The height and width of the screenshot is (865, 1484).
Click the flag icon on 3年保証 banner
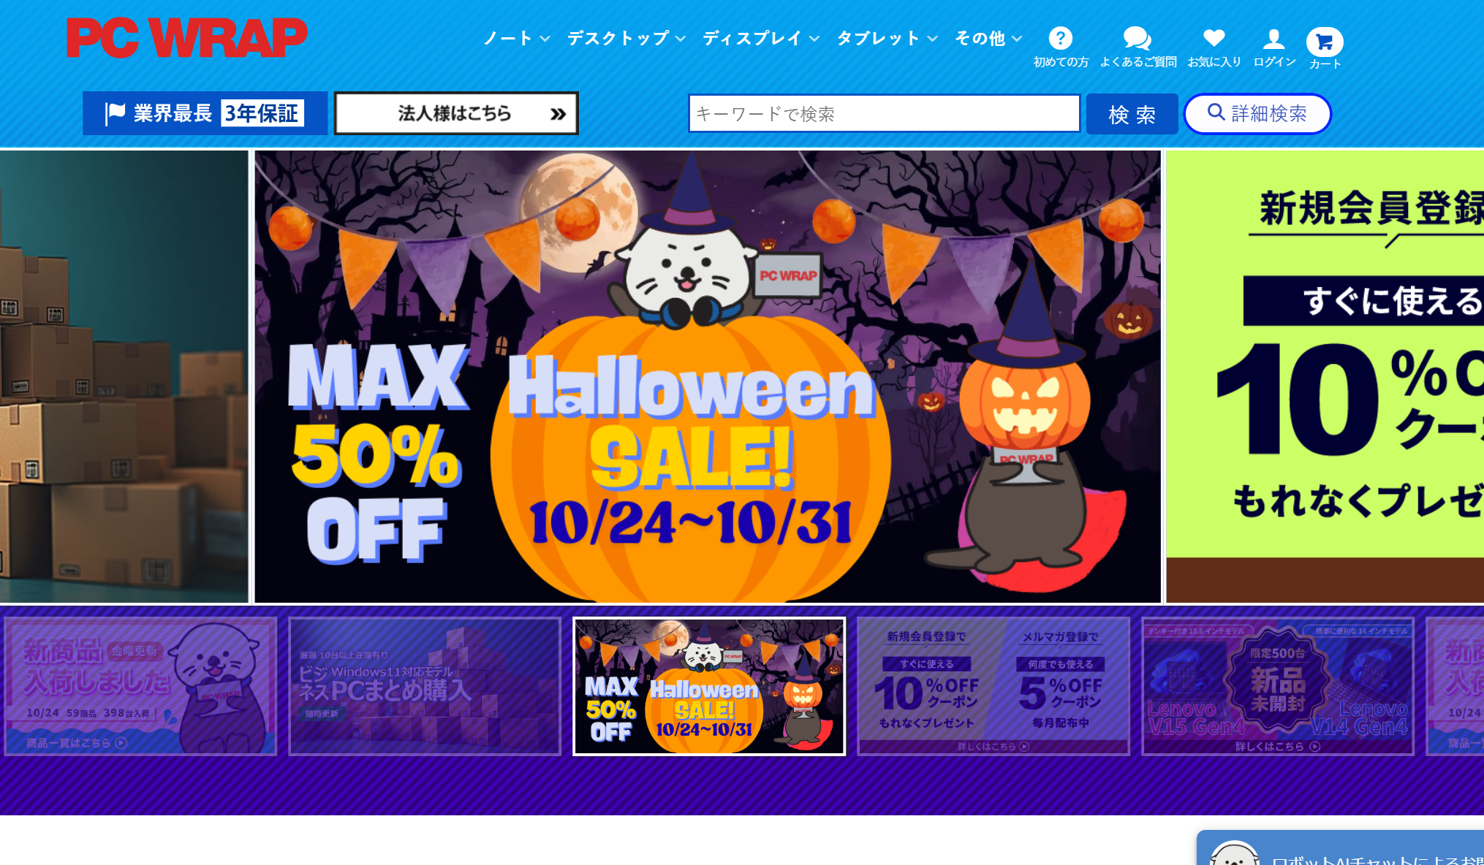coord(116,113)
